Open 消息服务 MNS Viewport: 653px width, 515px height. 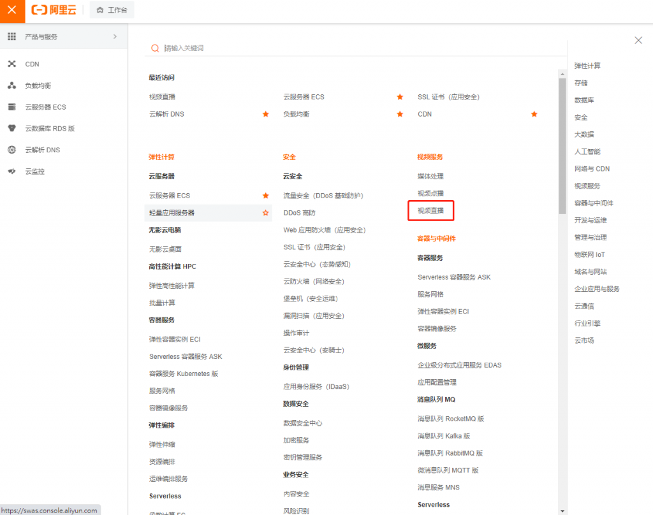pos(439,488)
